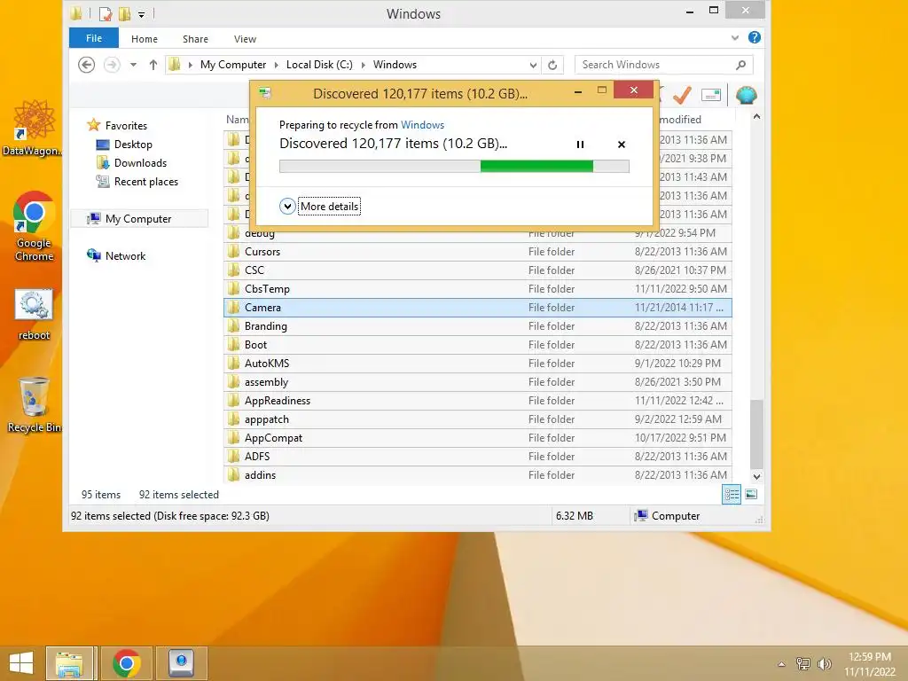The width and height of the screenshot is (908, 681).
Task: Select Network in navigation pane
Action: [x=125, y=256]
